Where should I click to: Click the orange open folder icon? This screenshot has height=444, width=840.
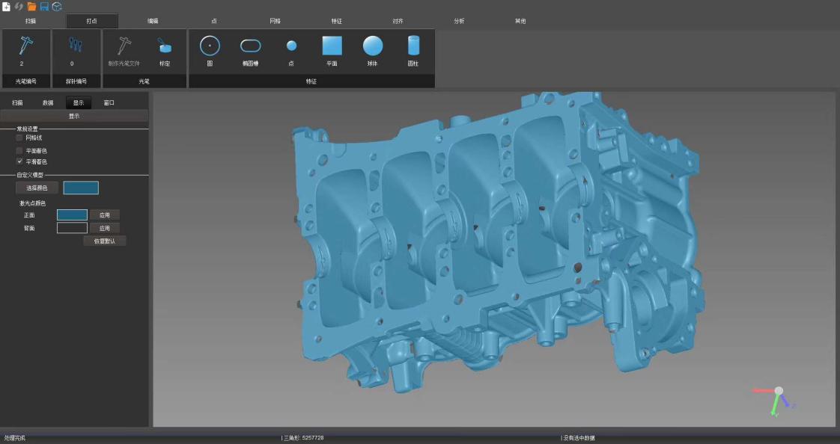click(31, 6)
